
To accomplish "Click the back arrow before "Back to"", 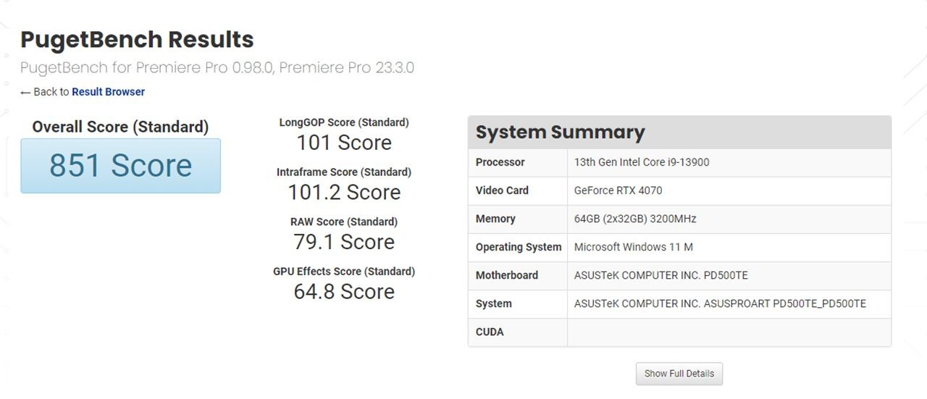I will click(25, 93).
